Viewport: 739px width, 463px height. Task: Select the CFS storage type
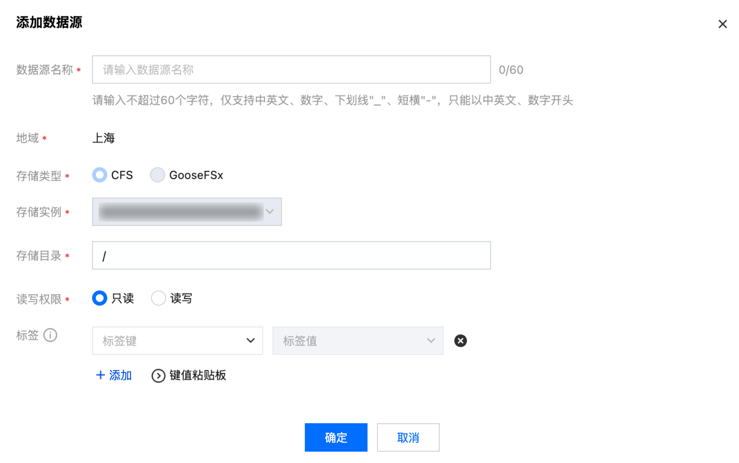[100, 175]
